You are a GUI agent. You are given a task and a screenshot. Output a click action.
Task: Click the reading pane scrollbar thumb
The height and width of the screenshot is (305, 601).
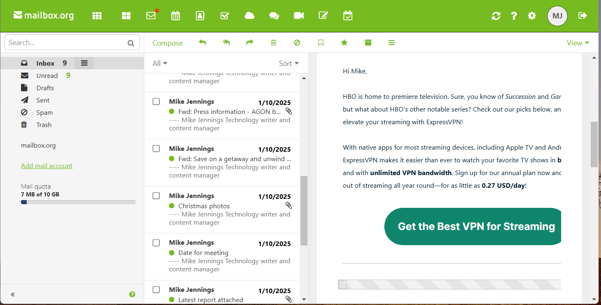tap(594, 144)
